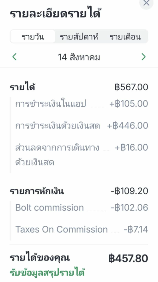Close the earnings details sheet
The image size is (158, 282).
click(146, 3)
